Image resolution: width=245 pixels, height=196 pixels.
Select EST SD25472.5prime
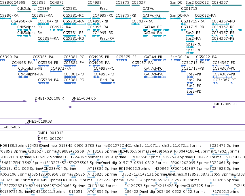pyautogui.click(x=212, y=149)
